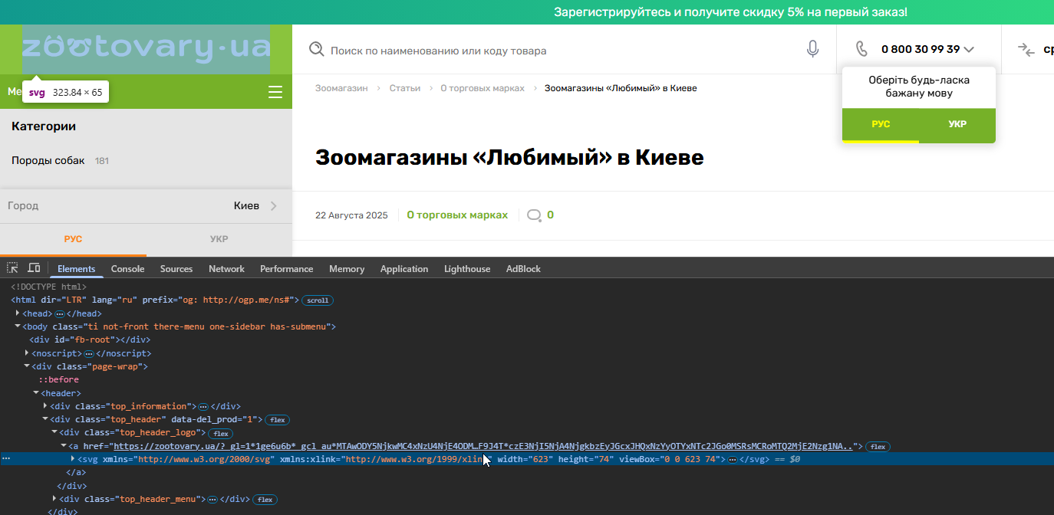
Task: Expand the top_header_menu div node
Action: [x=54, y=499]
